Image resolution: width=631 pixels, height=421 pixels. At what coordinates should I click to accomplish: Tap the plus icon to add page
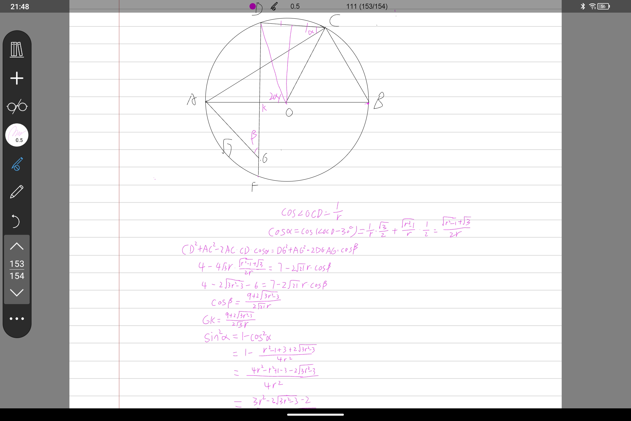click(x=17, y=78)
